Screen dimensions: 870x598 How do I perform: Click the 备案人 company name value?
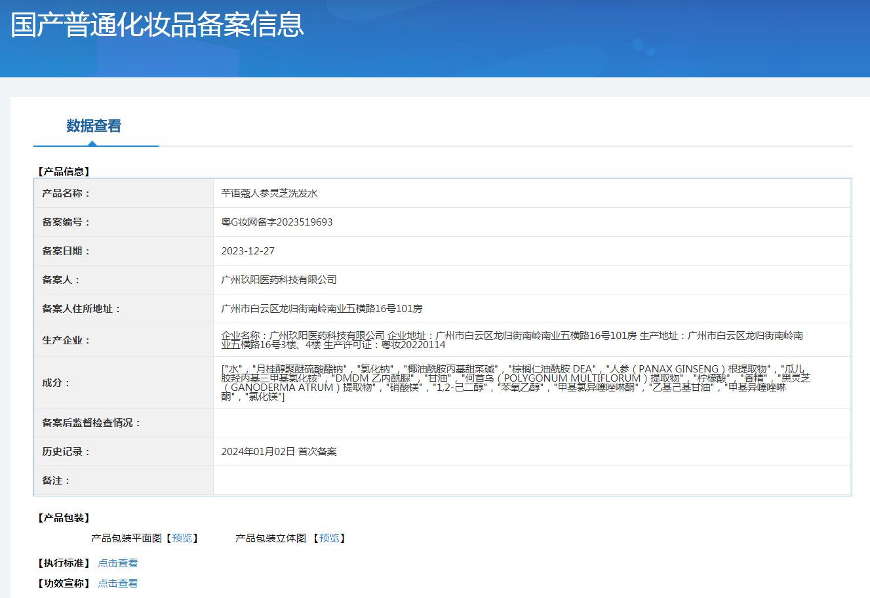pos(279,280)
